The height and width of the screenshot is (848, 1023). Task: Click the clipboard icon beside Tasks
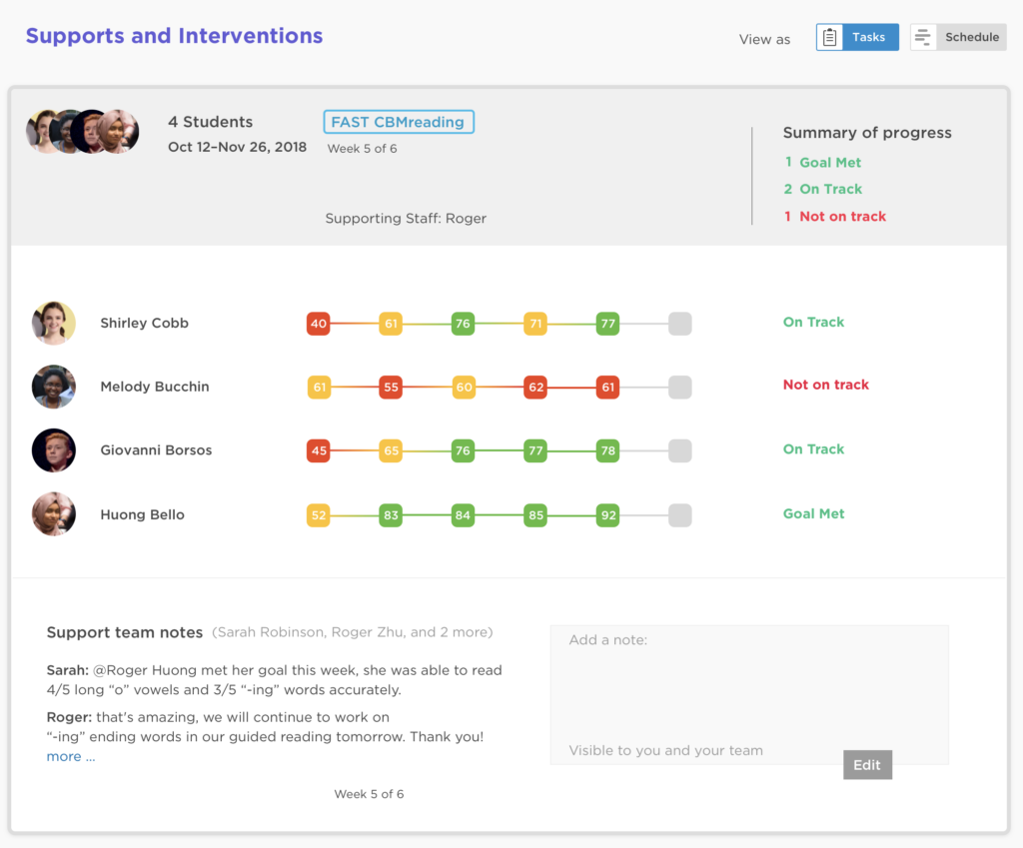click(x=829, y=38)
